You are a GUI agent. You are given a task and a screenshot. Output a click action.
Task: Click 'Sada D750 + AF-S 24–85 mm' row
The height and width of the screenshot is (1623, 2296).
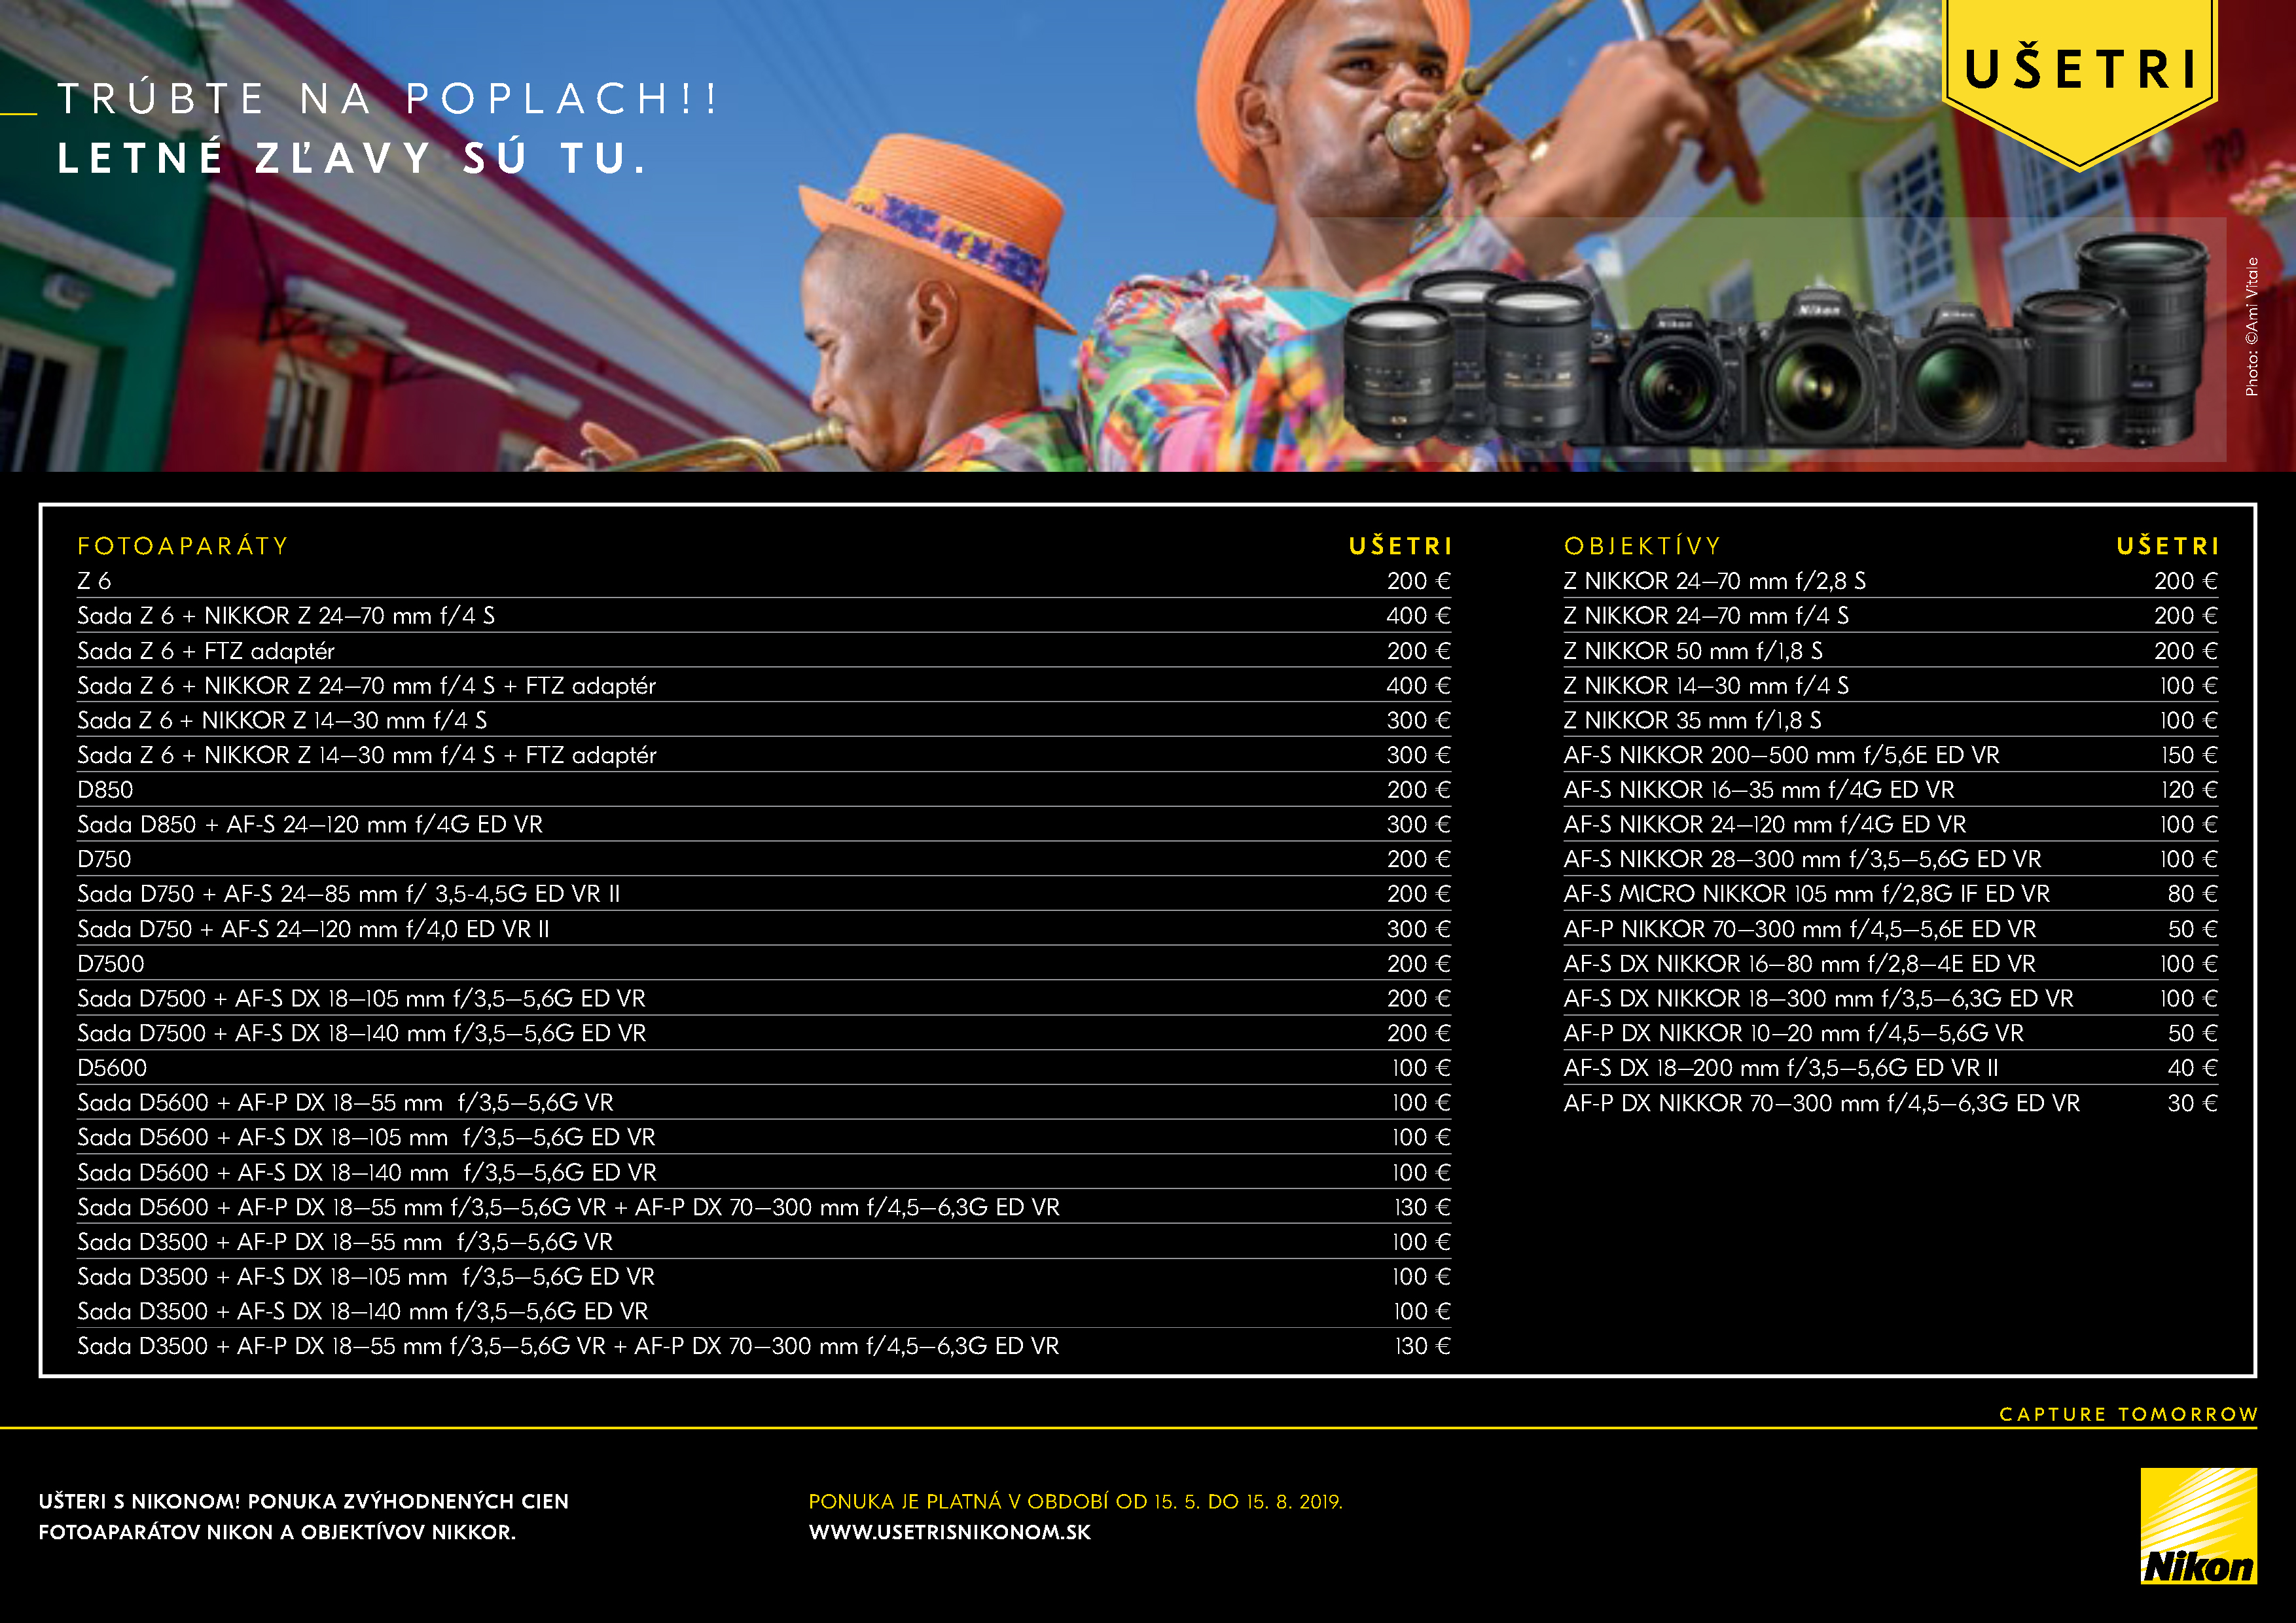pyautogui.click(x=764, y=894)
